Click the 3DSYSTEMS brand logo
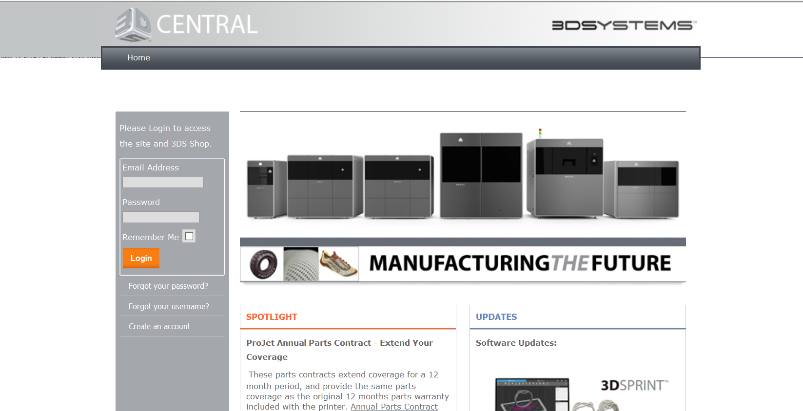Screen dimensions: 803x411 (624, 25)
